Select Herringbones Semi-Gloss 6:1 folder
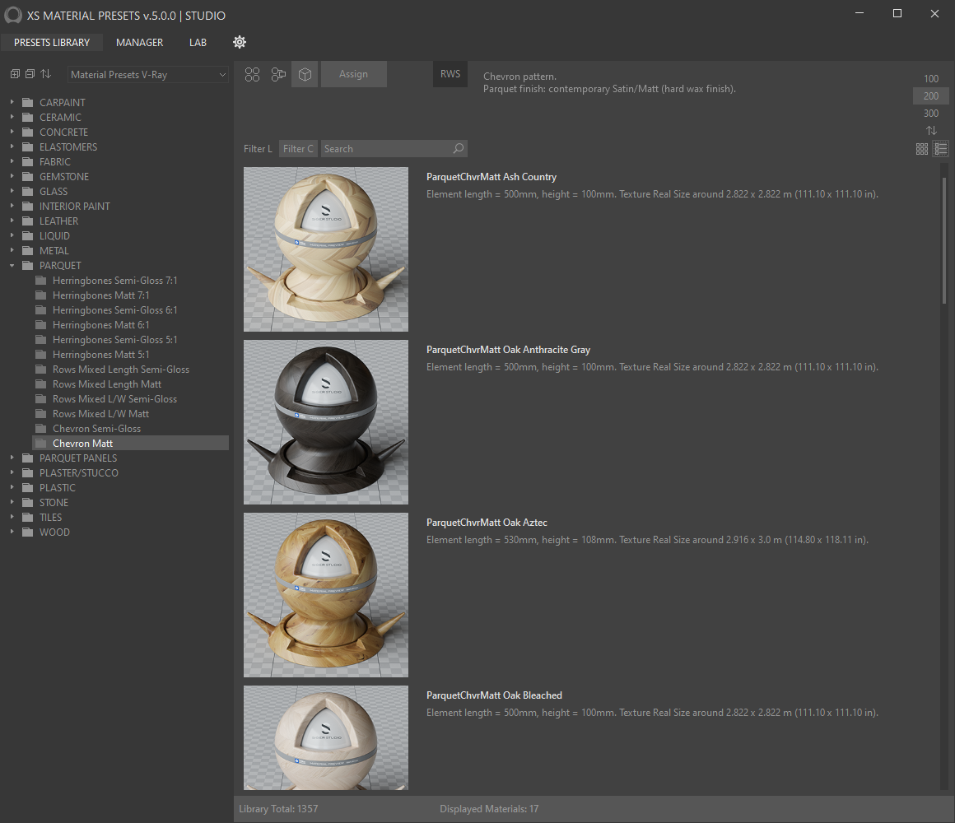955x823 pixels. pyautogui.click(x=115, y=309)
